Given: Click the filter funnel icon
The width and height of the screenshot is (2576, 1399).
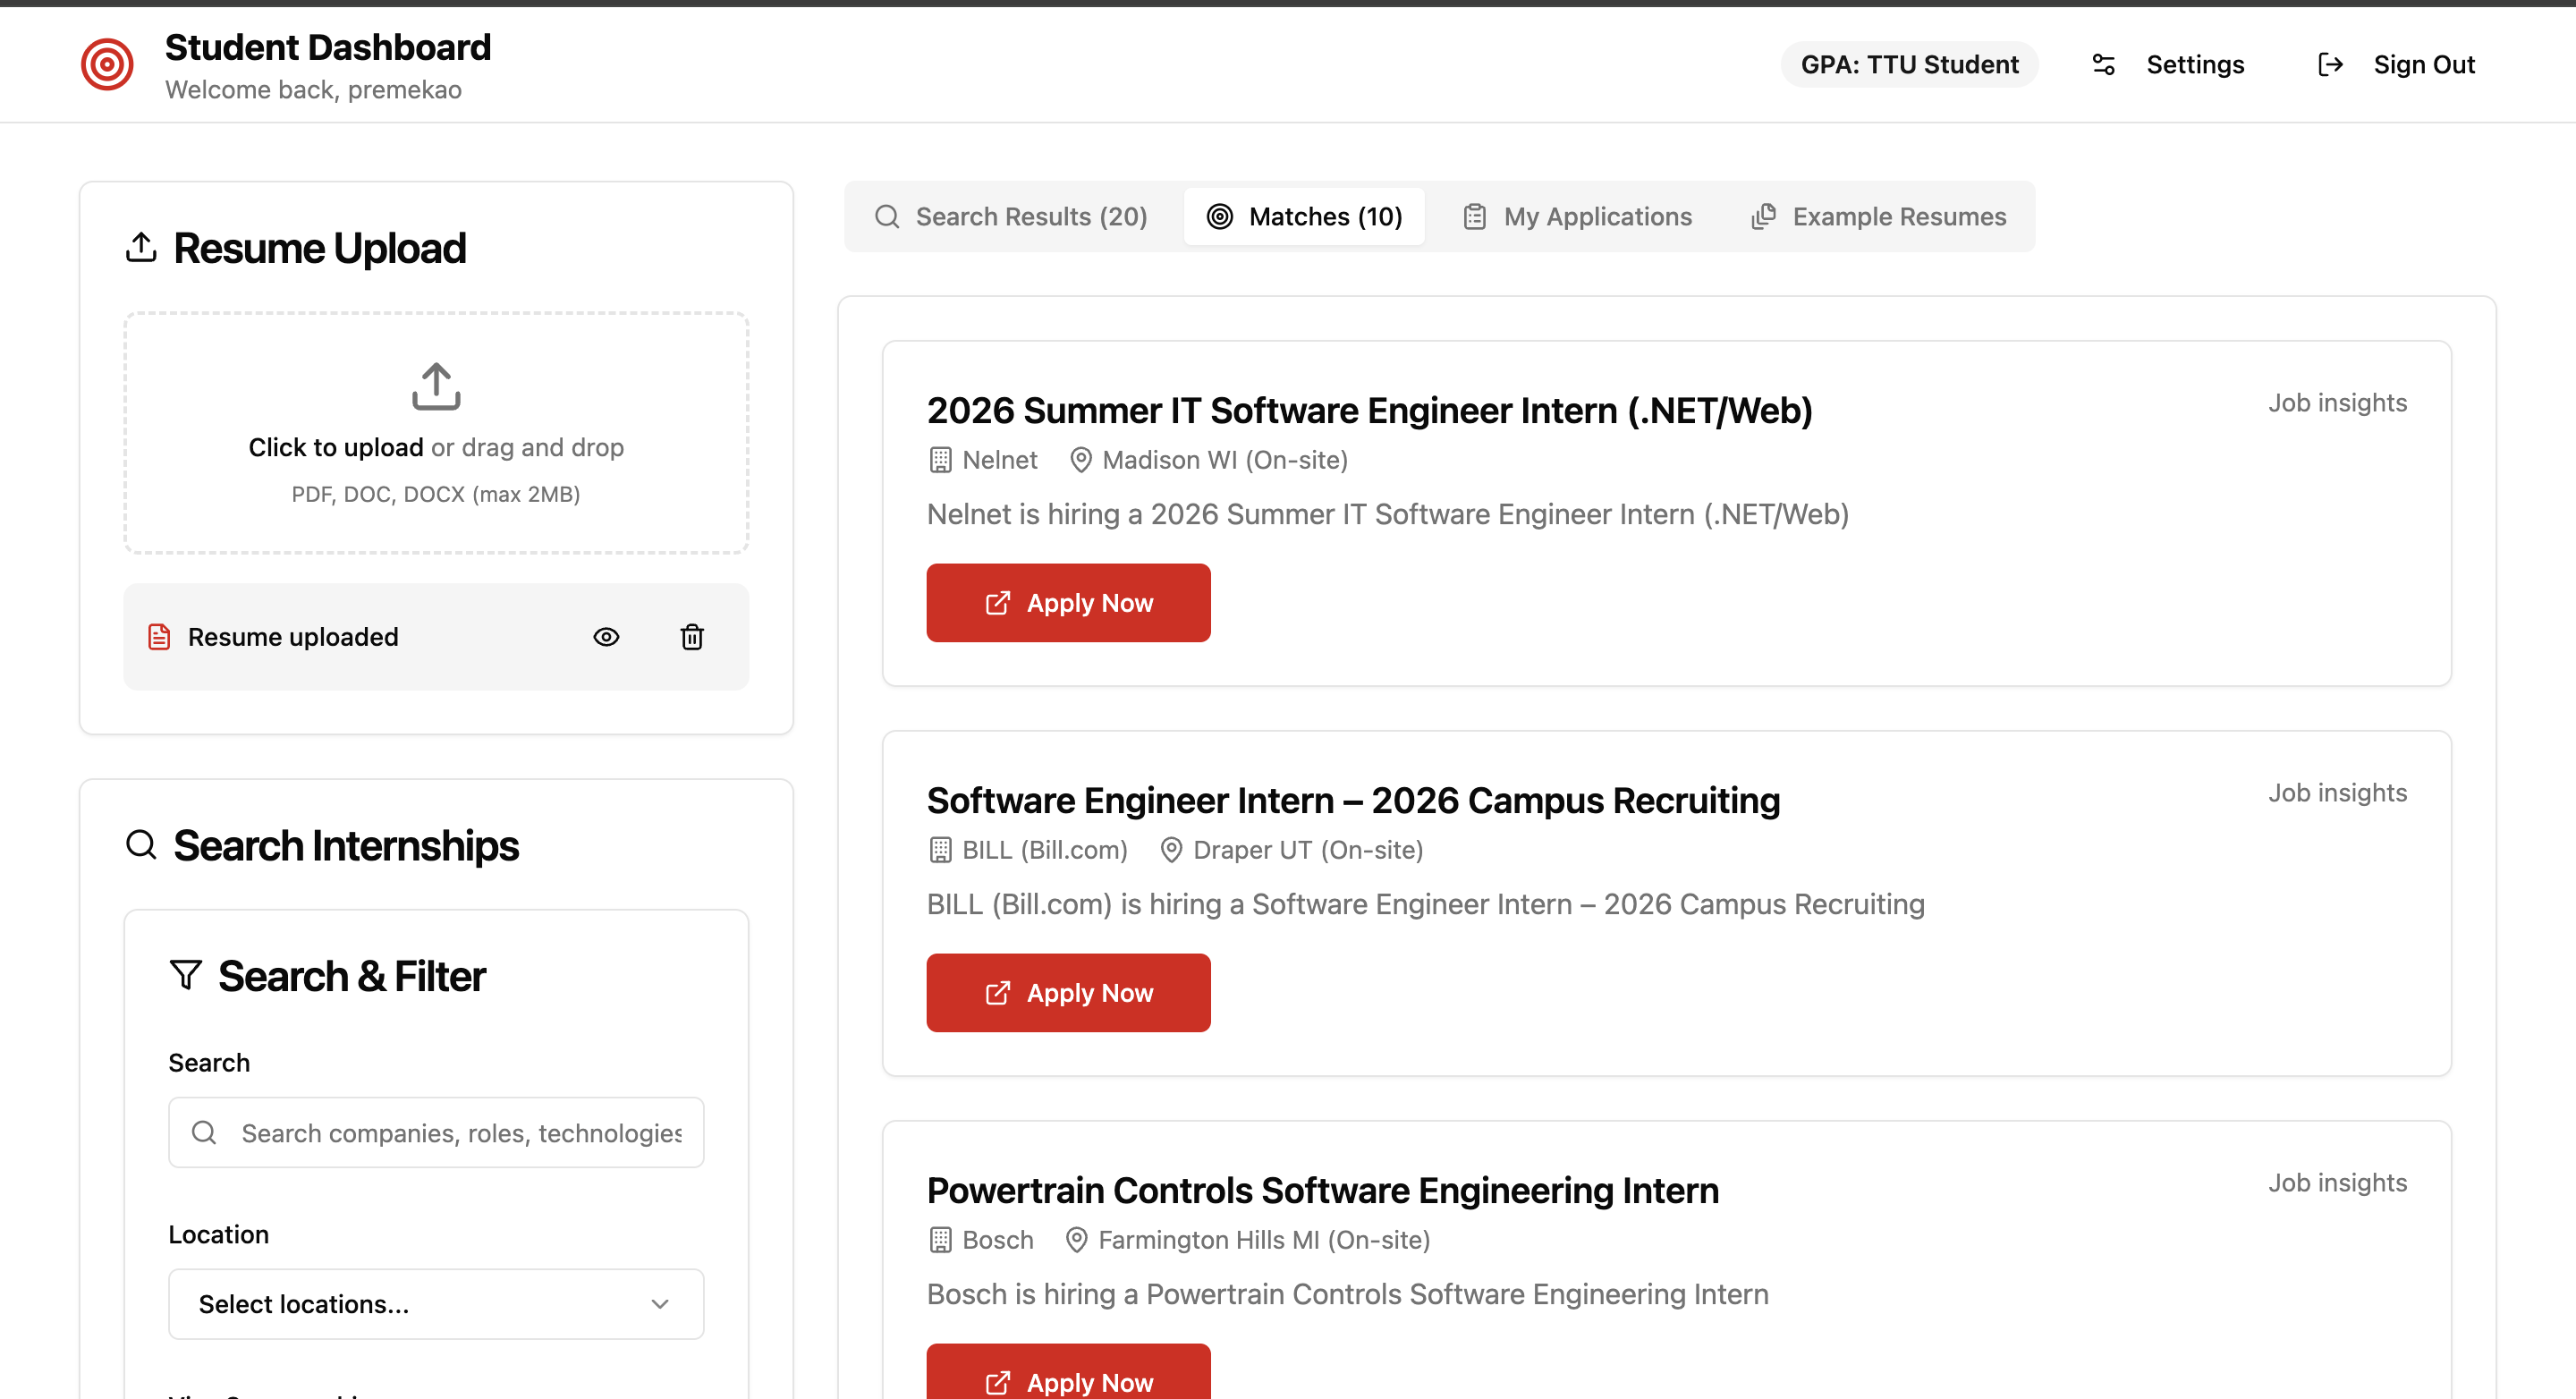Looking at the screenshot, I should click(186, 975).
